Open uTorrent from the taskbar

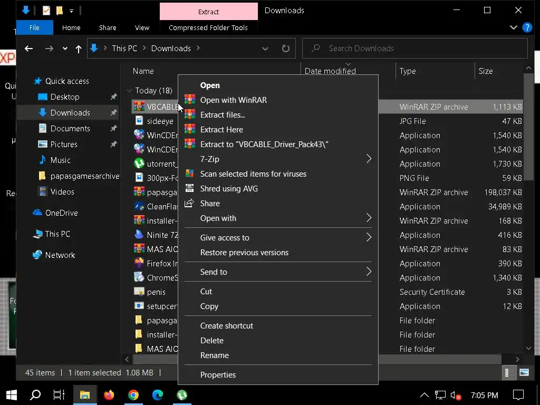(x=182, y=394)
